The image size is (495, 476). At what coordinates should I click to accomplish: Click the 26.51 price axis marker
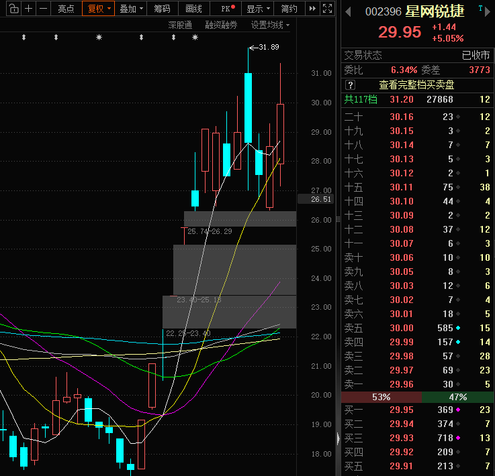pyautogui.click(x=316, y=199)
